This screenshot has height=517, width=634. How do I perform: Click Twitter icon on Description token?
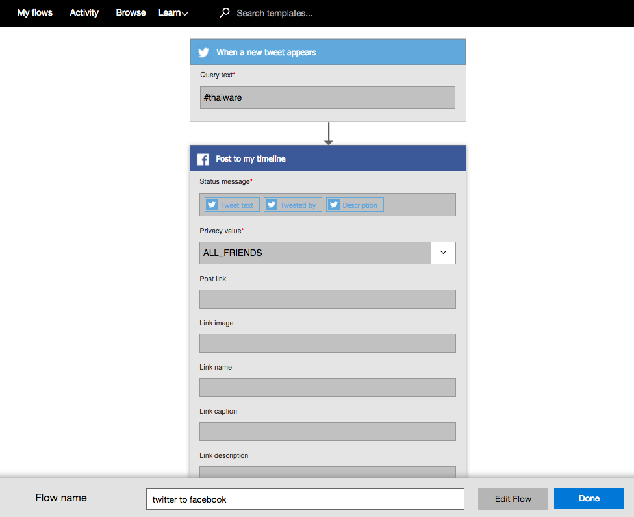pos(334,205)
